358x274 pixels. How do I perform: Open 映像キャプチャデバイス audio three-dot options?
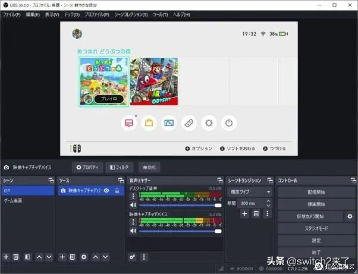click(x=133, y=222)
